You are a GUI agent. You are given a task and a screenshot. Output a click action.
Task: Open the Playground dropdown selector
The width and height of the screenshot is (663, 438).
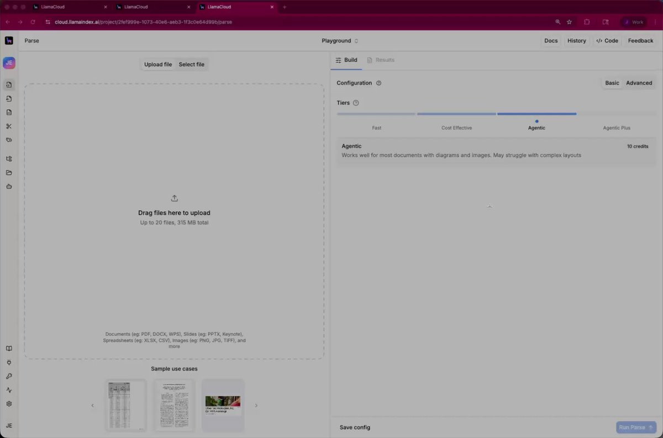tap(340, 41)
